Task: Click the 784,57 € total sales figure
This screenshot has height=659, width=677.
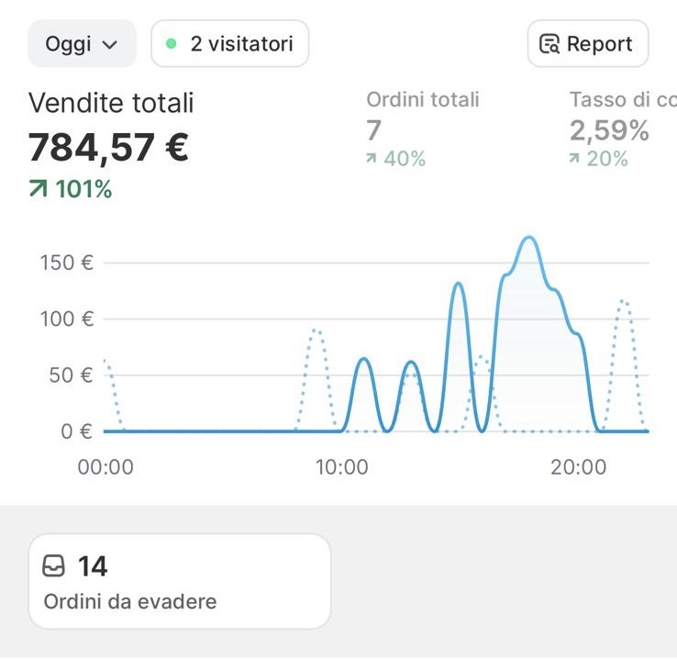Action: click(108, 148)
